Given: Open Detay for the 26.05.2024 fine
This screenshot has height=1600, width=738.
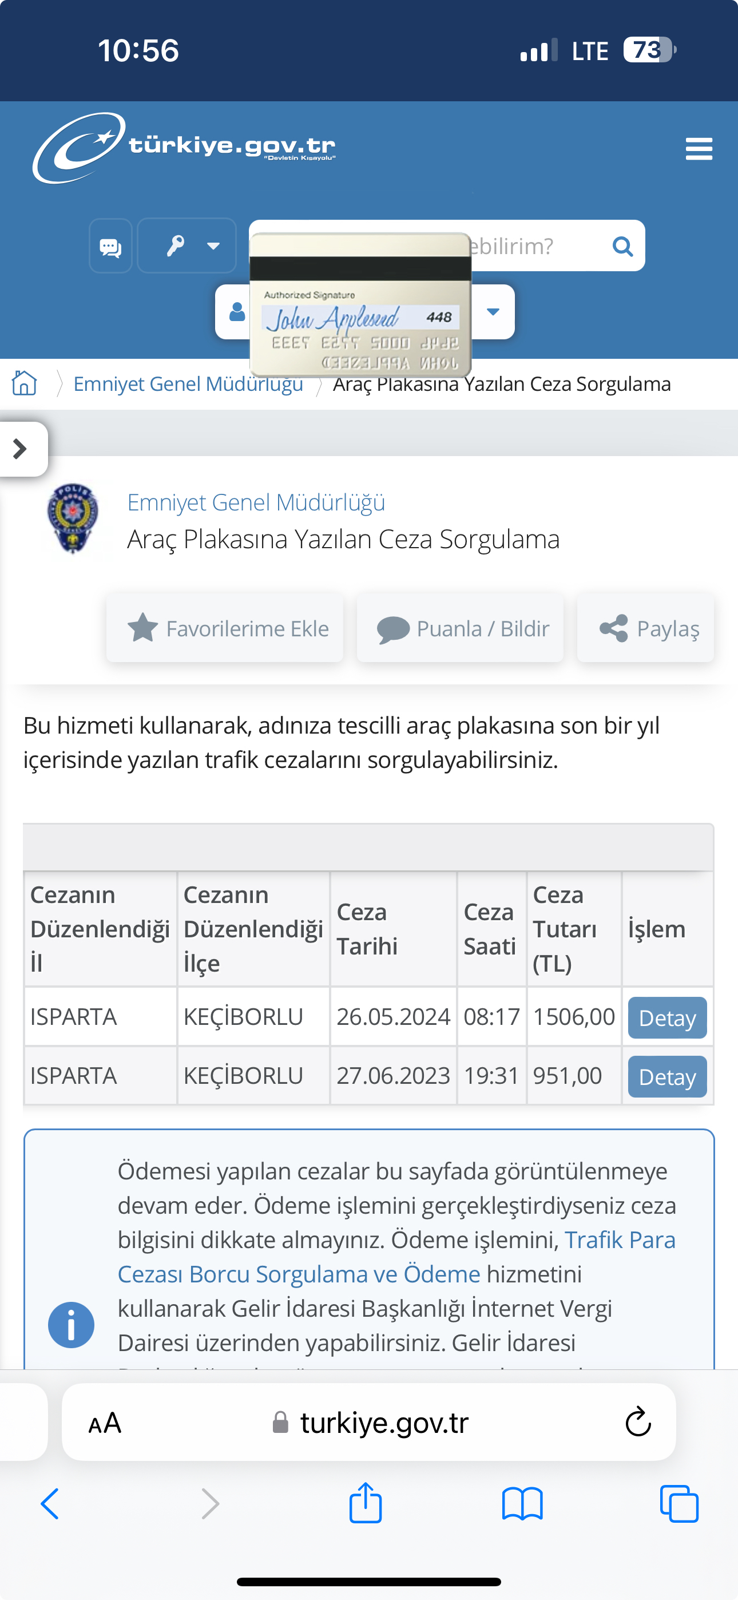Looking at the screenshot, I should 667,1017.
